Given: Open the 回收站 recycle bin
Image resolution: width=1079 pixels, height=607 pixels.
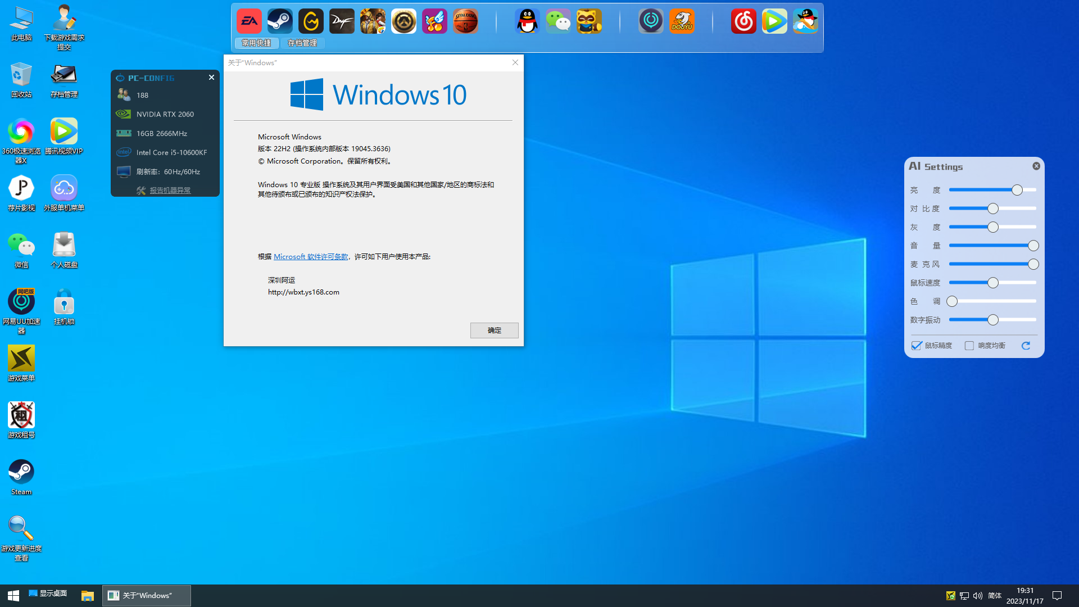Looking at the screenshot, I should coord(21,80).
